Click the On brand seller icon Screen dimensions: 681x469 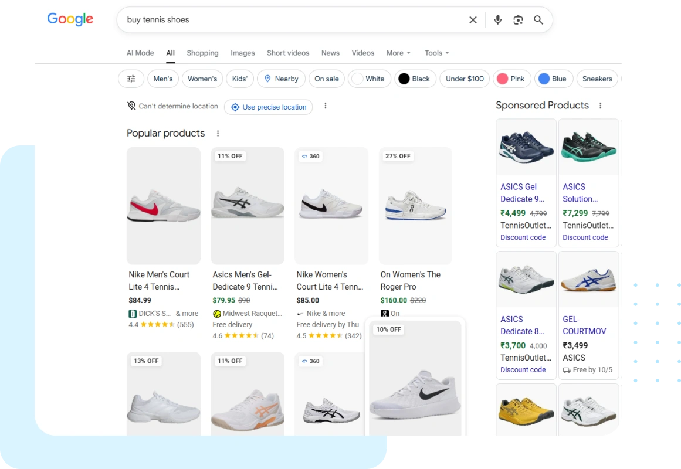pyautogui.click(x=384, y=313)
